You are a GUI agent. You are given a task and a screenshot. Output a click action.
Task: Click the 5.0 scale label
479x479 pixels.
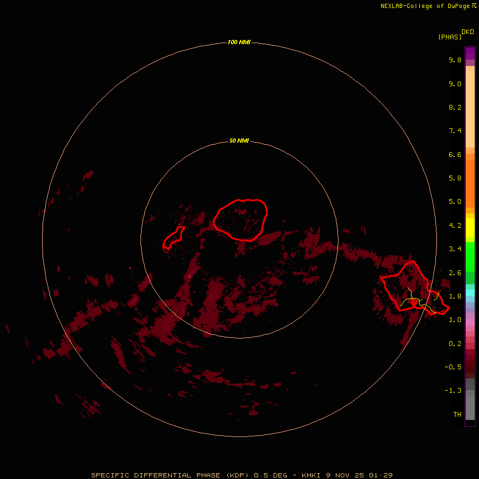455,202
